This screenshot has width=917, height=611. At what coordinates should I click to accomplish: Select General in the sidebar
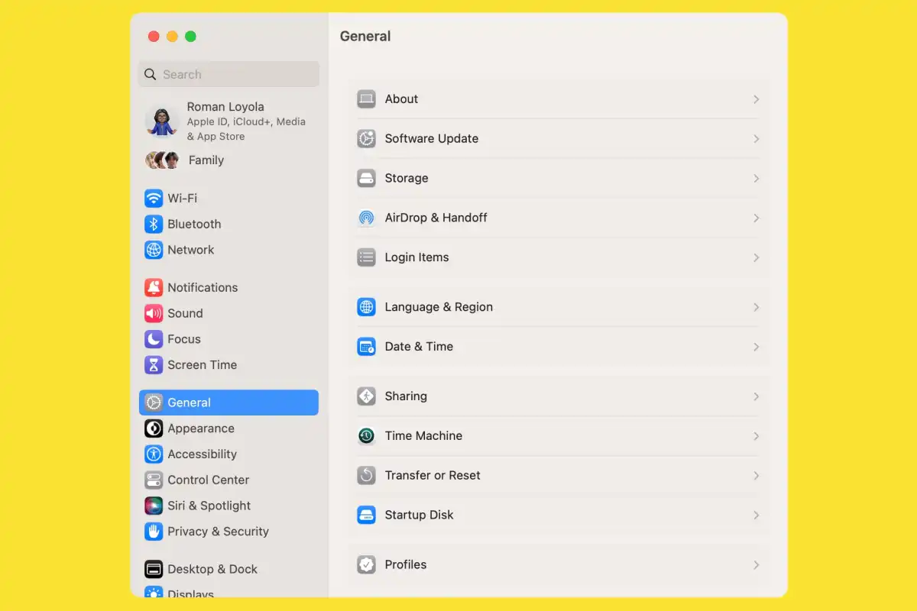[x=228, y=402]
